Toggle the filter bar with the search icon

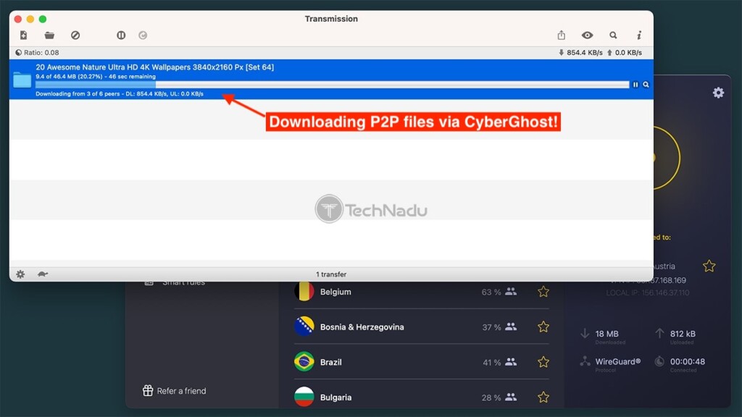(613, 35)
